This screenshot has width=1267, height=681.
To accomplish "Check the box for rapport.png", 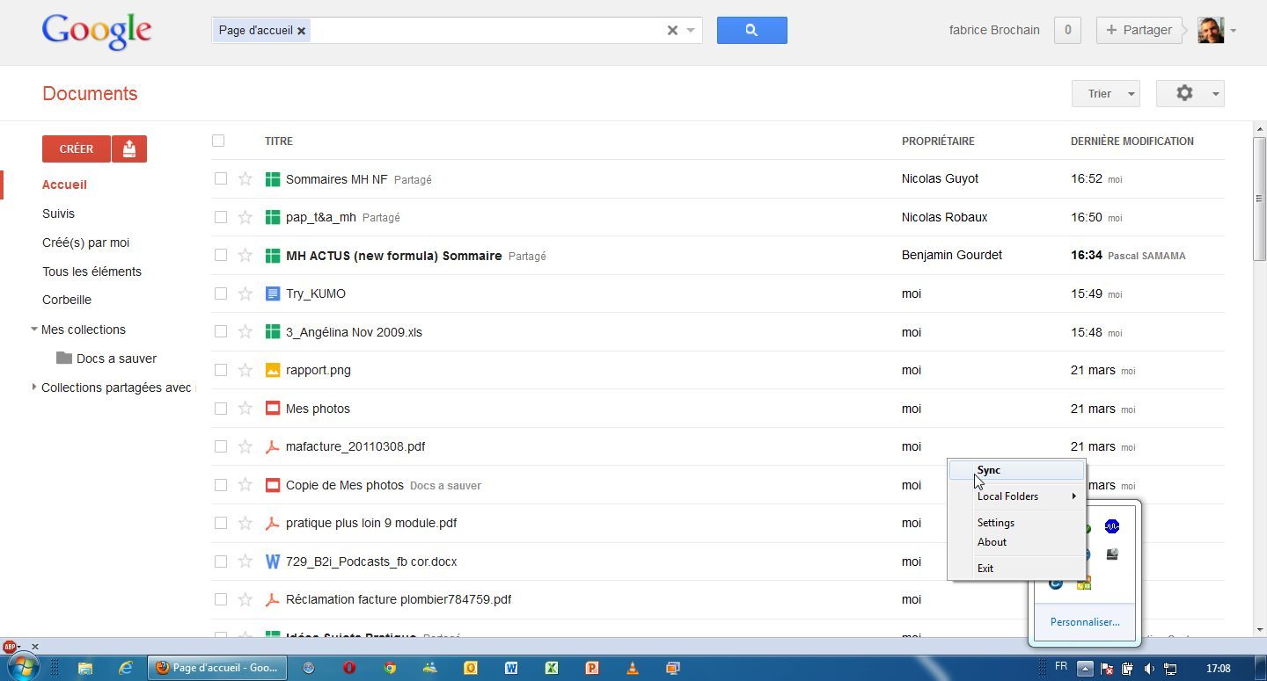I will pos(221,370).
